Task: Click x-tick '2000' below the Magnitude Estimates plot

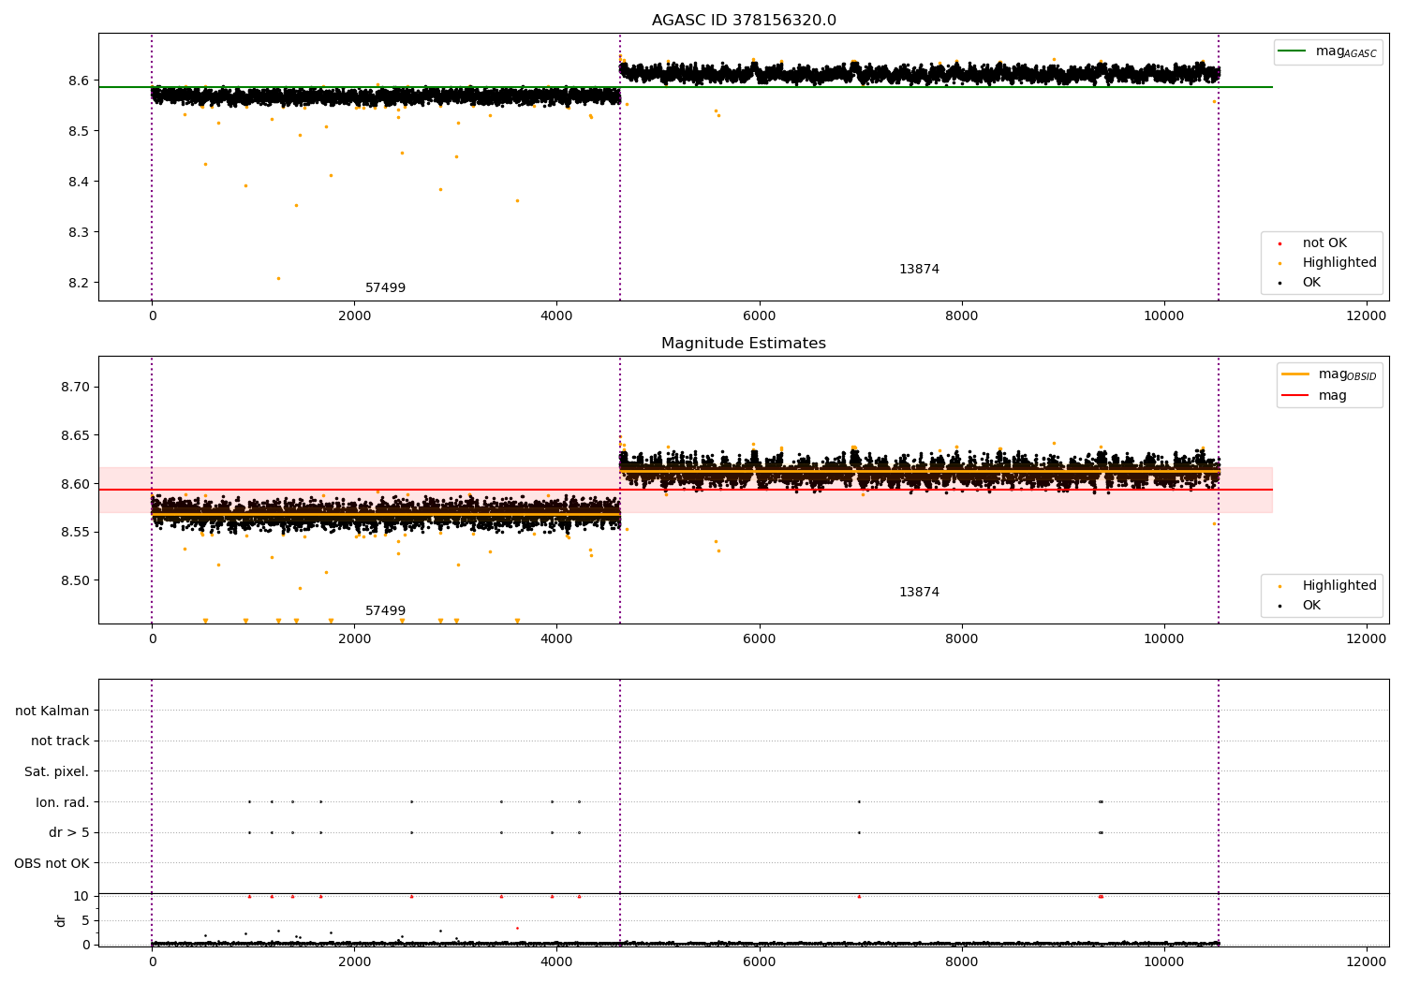Action: coord(355,639)
